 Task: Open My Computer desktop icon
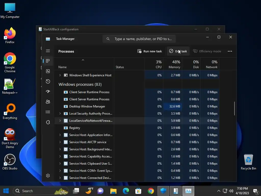[10, 10]
